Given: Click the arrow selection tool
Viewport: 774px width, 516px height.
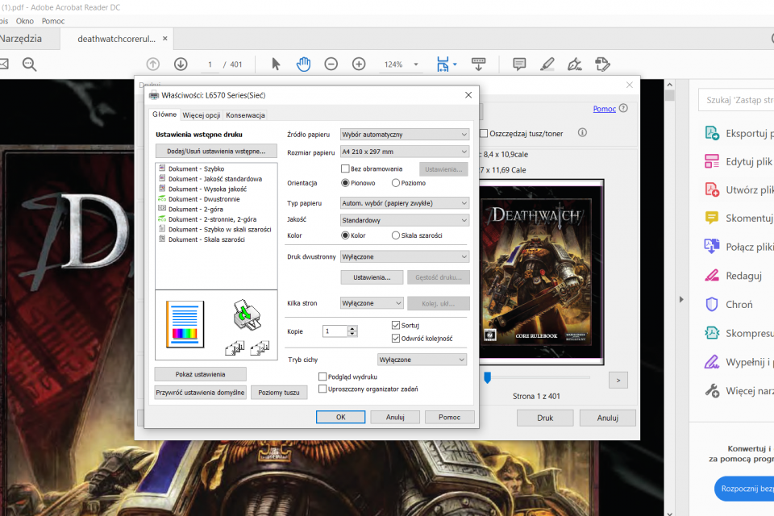Looking at the screenshot, I should coord(276,64).
